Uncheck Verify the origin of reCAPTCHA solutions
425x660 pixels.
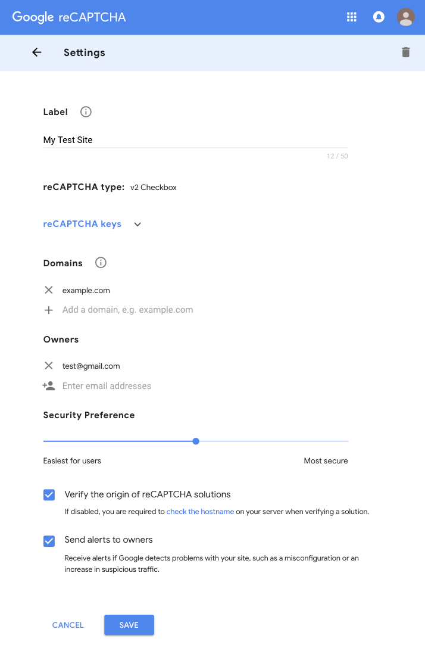pyautogui.click(x=49, y=495)
